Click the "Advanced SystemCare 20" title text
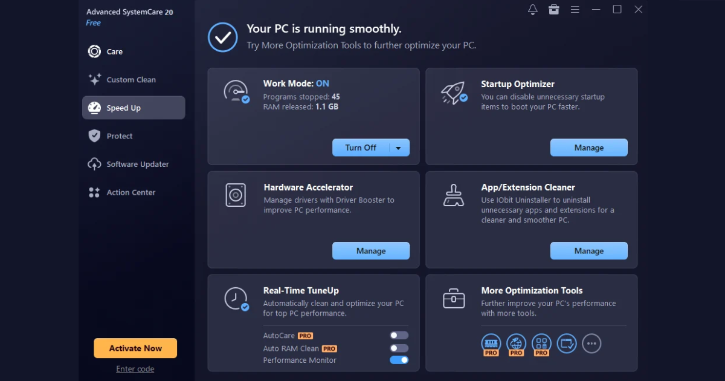Screen dimensions: 725x381 pos(130,12)
